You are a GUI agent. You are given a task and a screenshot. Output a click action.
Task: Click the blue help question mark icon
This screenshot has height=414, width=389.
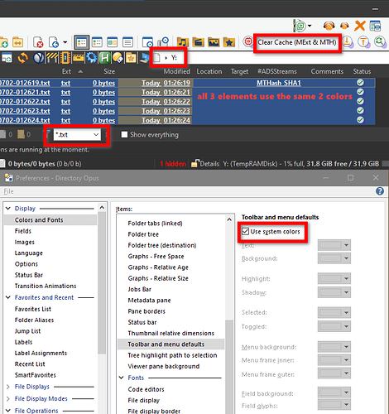pos(380,191)
